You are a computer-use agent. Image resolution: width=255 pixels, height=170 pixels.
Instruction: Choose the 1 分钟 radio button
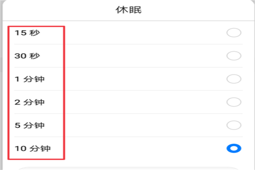point(234,79)
